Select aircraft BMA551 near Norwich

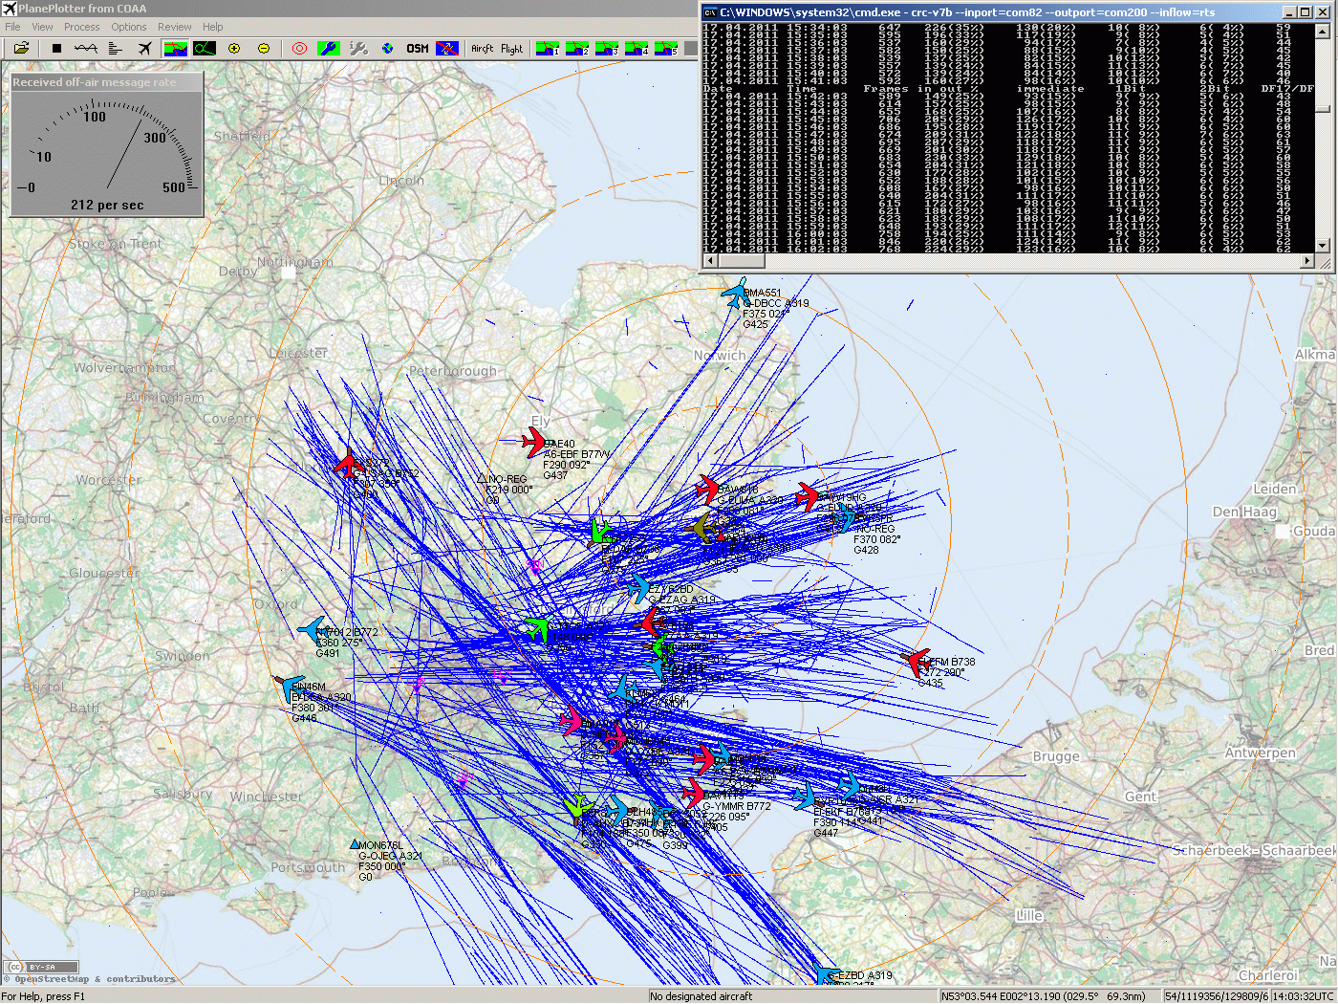click(735, 294)
